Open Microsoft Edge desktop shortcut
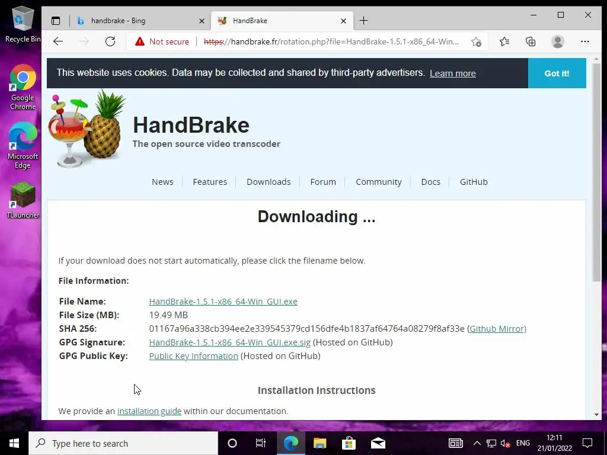This screenshot has height=455, width=607. coord(23,146)
